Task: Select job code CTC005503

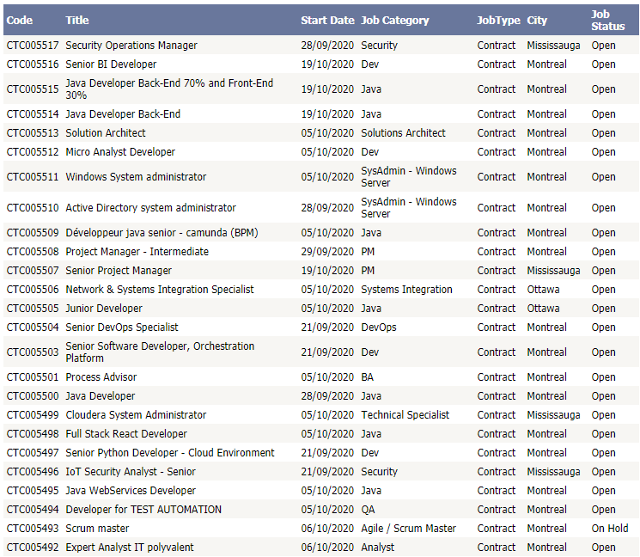Action: click(x=33, y=352)
